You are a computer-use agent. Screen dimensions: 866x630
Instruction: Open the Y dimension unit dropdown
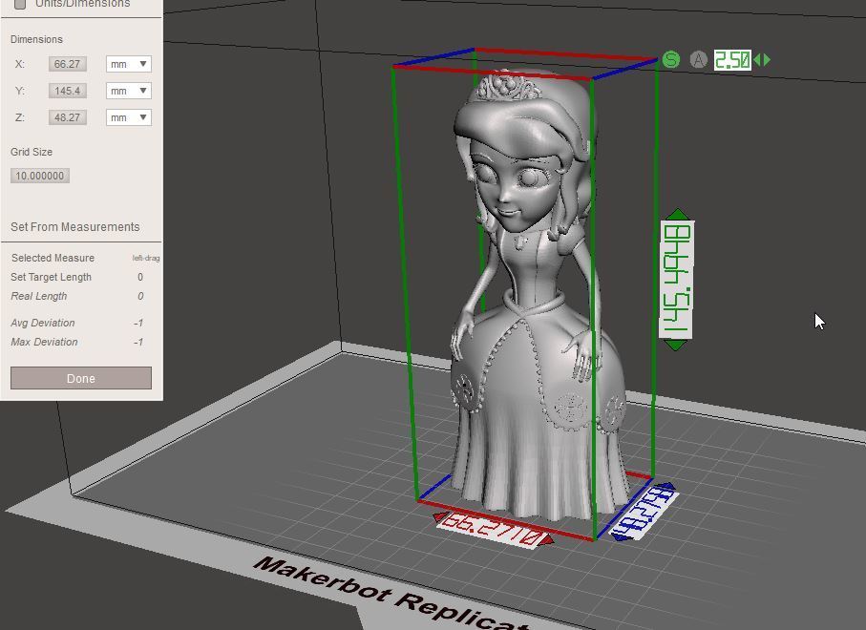coord(129,91)
